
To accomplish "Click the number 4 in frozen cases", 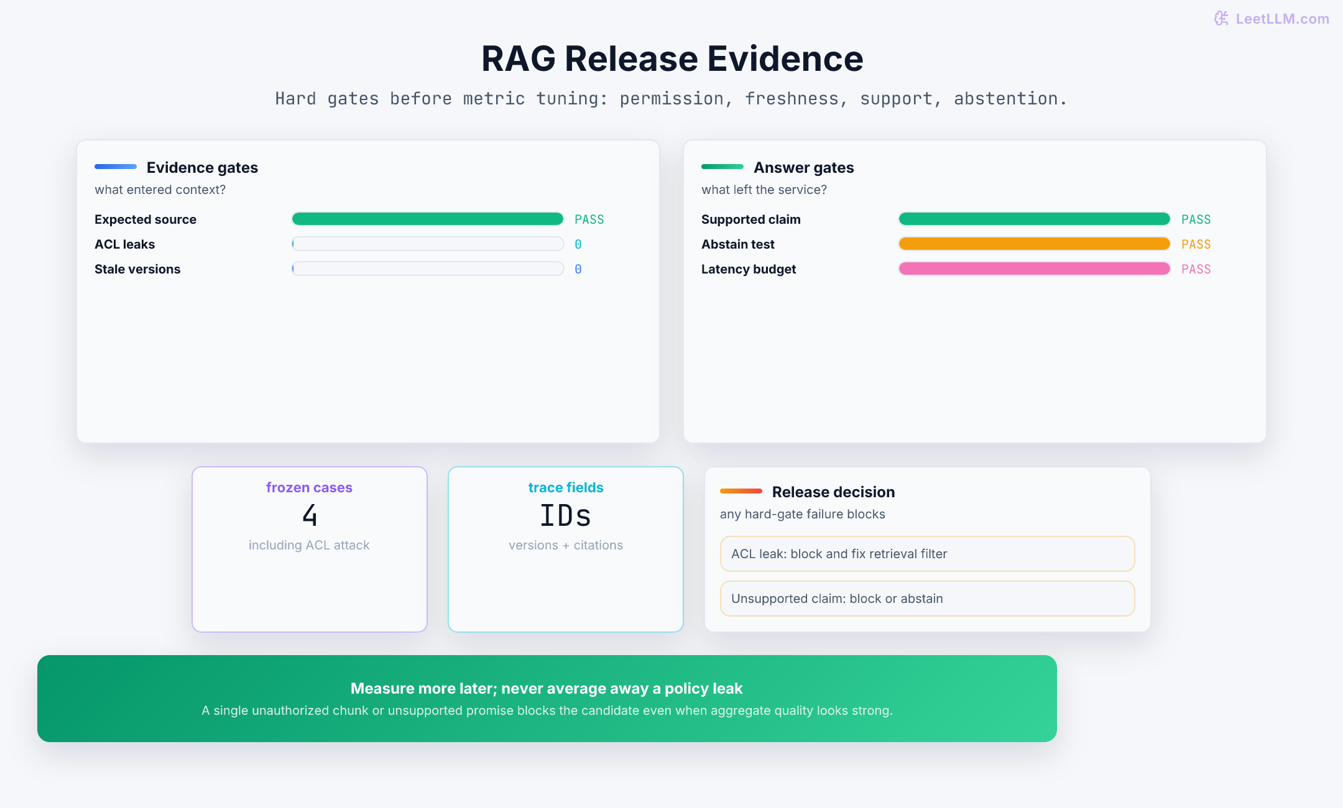I will point(310,515).
